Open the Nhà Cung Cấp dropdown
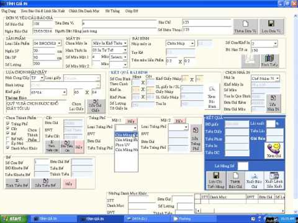 tap(42, 78)
